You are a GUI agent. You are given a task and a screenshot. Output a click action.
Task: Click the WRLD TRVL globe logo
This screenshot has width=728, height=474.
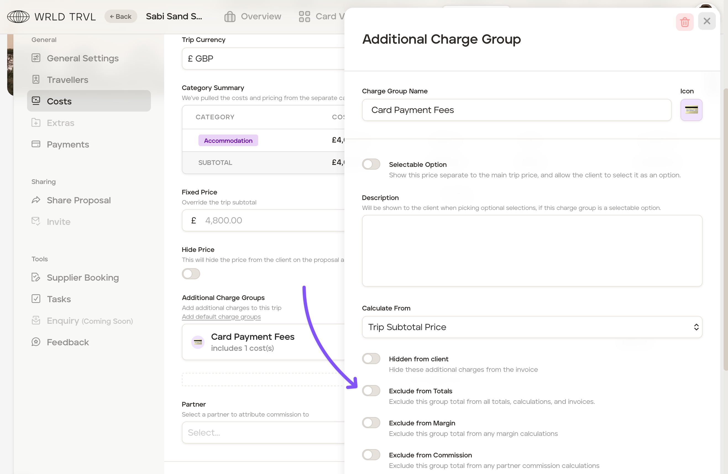18,17
